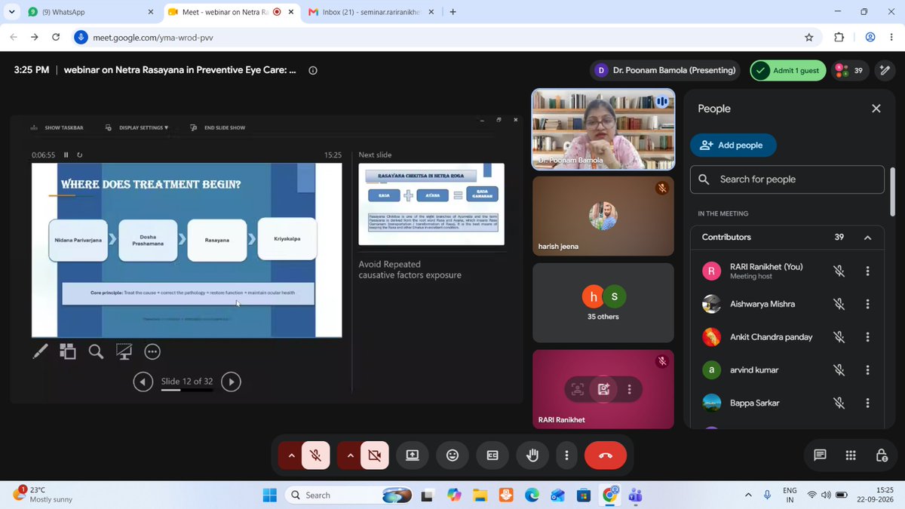Open more actions for Aishwarya Mishra
905x509 pixels.
(868, 304)
